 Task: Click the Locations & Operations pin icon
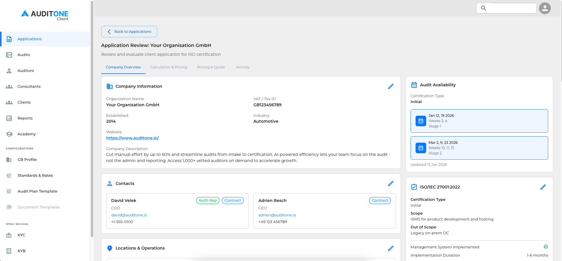pos(110,248)
